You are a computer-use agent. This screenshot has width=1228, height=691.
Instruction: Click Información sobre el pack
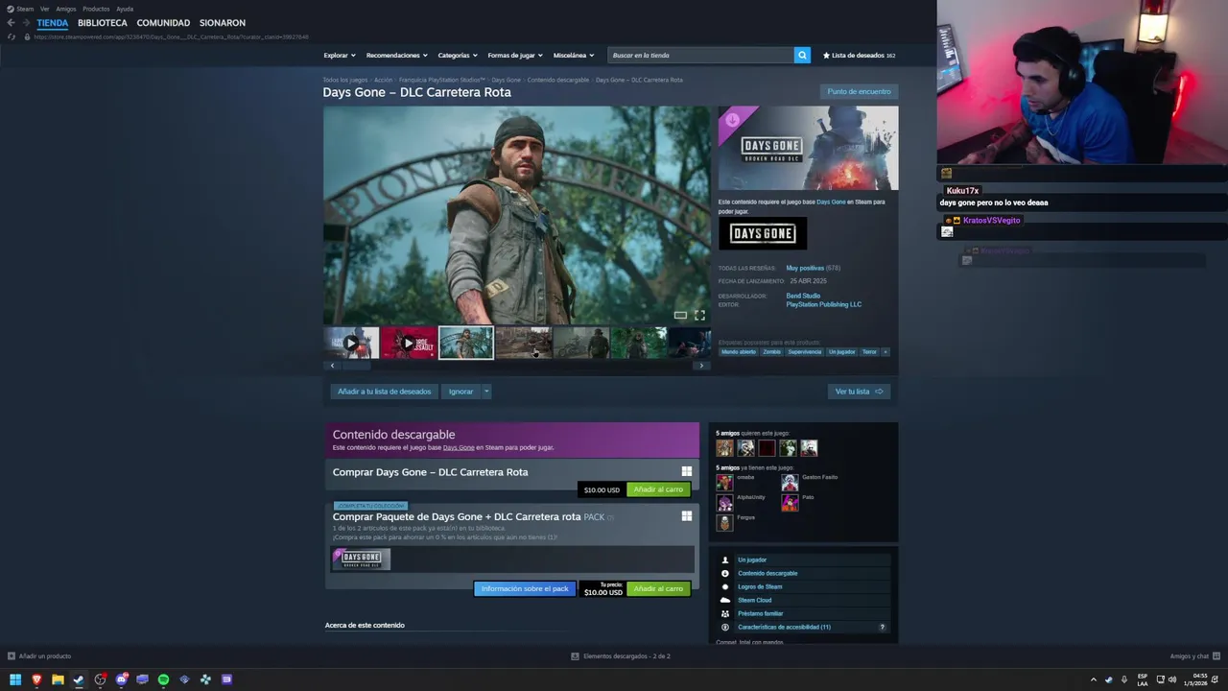pyautogui.click(x=525, y=588)
